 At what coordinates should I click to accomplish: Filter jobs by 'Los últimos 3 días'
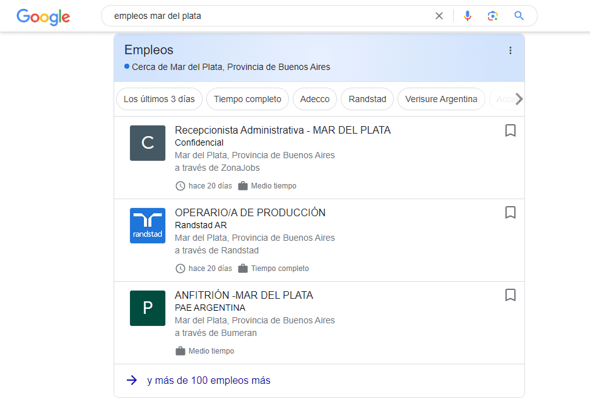(x=159, y=99)
